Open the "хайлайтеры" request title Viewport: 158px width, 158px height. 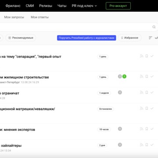(x=11, y=146)
